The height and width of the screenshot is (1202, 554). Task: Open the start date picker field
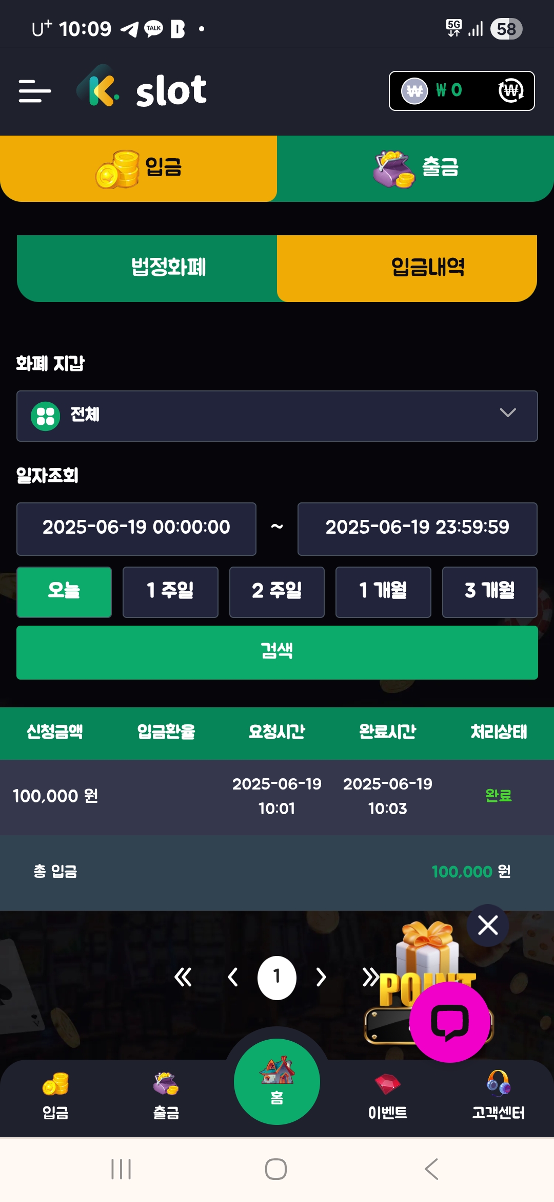[136, 529]
